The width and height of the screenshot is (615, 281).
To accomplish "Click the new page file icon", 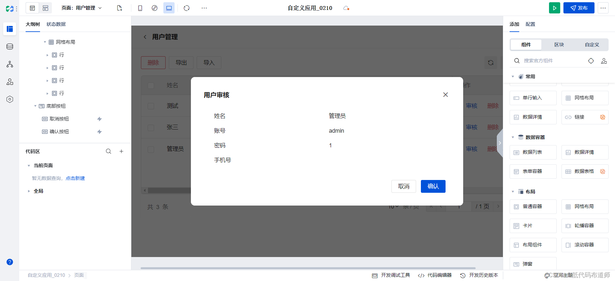I will [119, 8].
